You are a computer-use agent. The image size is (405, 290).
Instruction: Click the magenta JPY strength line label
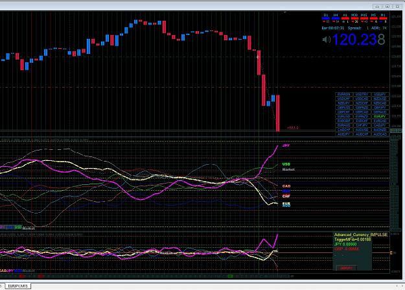point(286,145)
